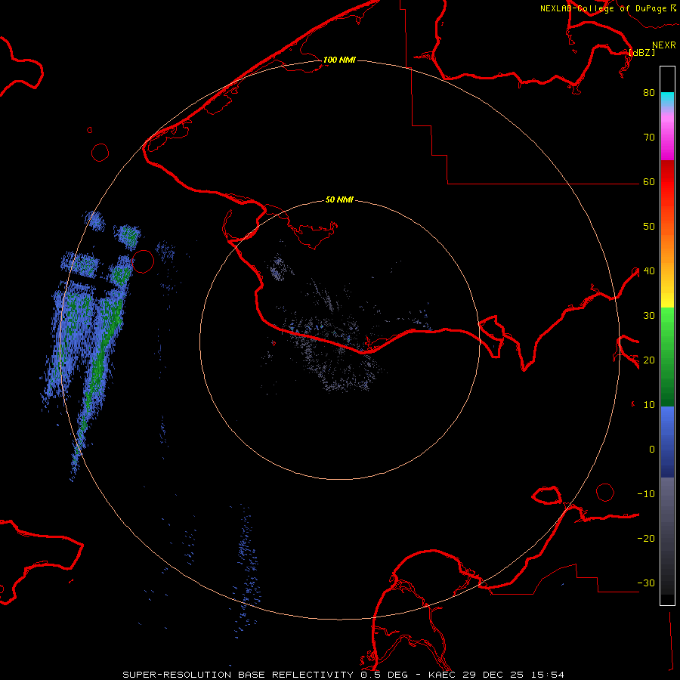Click the 30 dBZ scale value
This screenshot has width=680, height=680.
(x=649, y=315)
